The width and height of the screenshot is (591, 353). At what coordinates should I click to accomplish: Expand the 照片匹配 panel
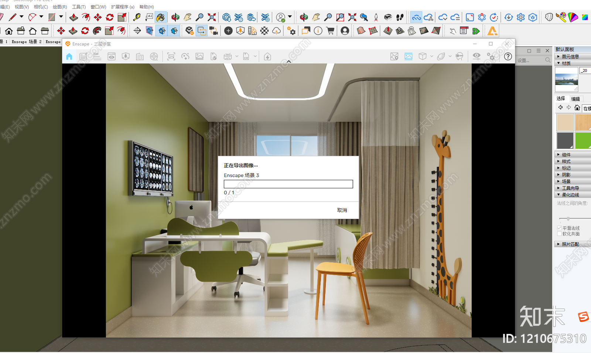click(x=573, y=244)
